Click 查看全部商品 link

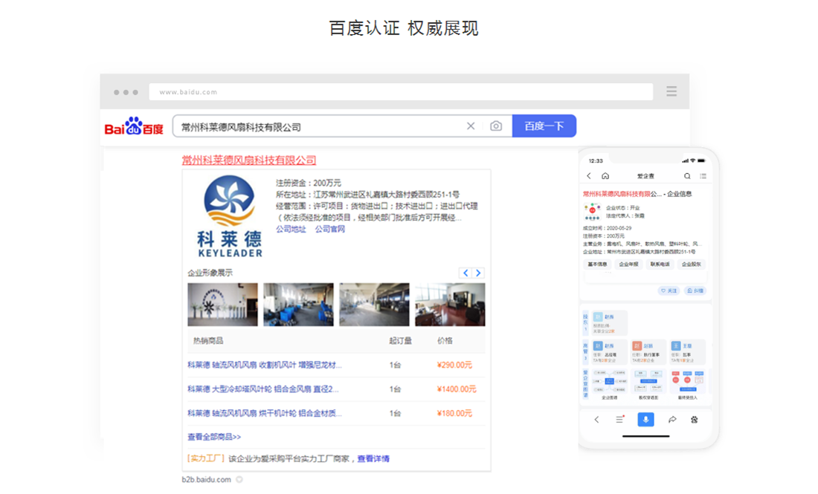point(214,437)
